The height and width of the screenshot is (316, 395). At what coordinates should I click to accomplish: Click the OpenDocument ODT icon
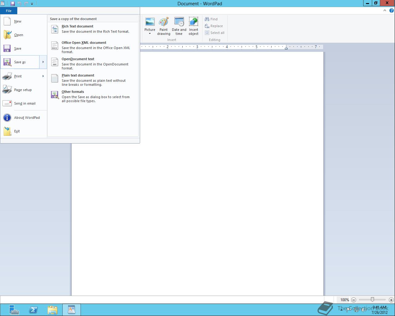click(x=55, y=62)
